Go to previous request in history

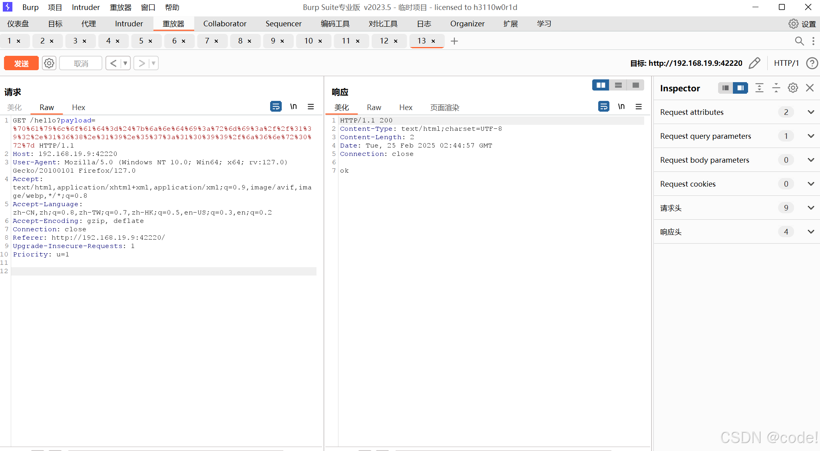click(113, 63)
